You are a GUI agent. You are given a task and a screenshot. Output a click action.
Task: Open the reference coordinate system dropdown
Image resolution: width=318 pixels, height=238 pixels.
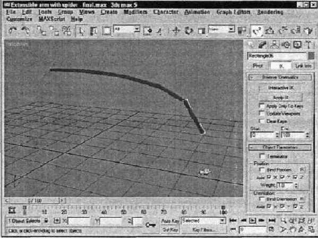221,29
